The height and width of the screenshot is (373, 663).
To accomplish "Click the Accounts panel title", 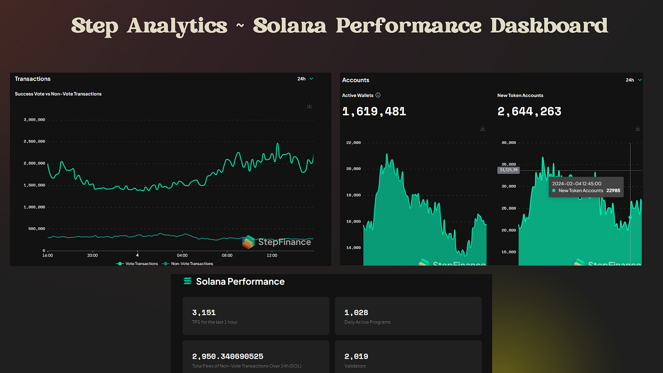I will pos(356,80).
